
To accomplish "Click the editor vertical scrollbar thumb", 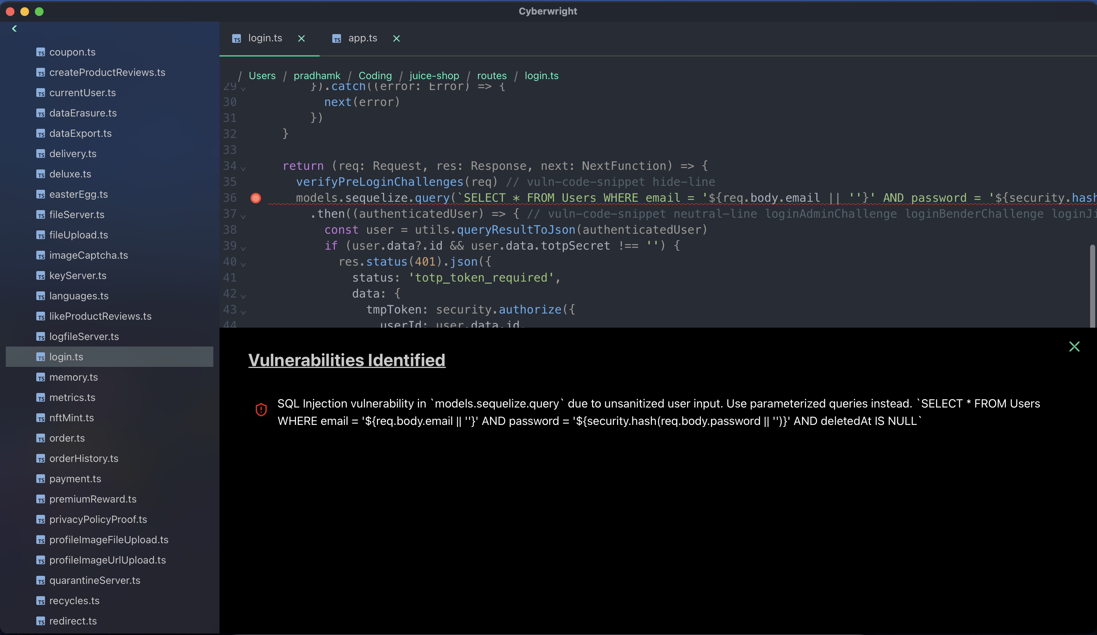I will [x=1092, y=285].
